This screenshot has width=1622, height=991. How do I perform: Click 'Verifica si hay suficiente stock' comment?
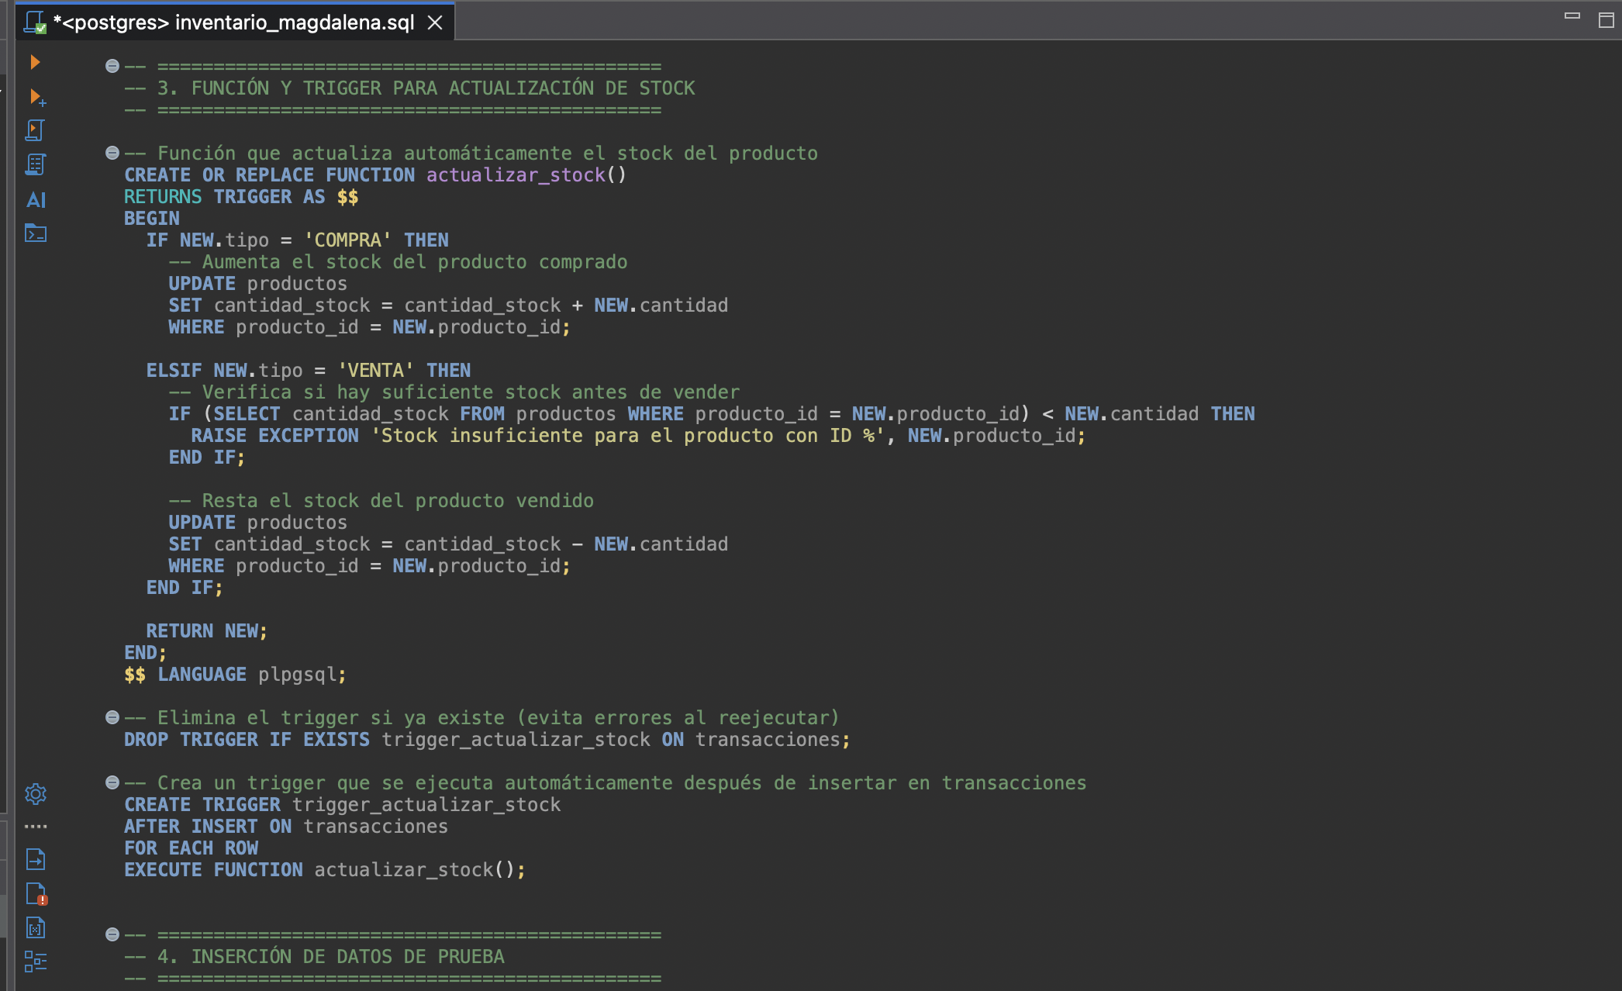pyautogui.click(x=454, y=392)
